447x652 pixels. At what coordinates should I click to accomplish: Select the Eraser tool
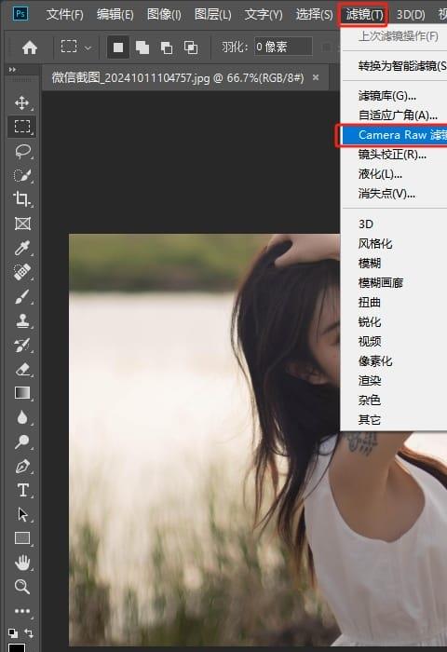tap(22, 369)
